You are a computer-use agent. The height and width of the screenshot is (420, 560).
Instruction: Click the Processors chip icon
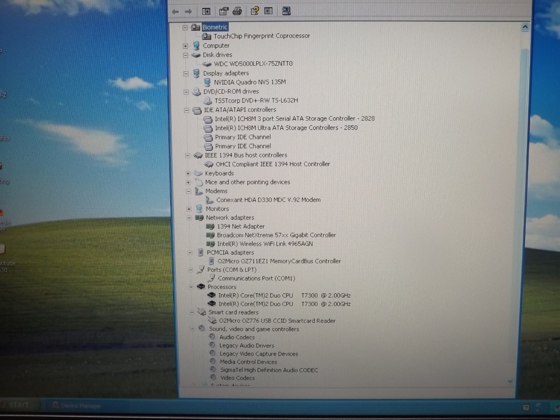[201, 287]
